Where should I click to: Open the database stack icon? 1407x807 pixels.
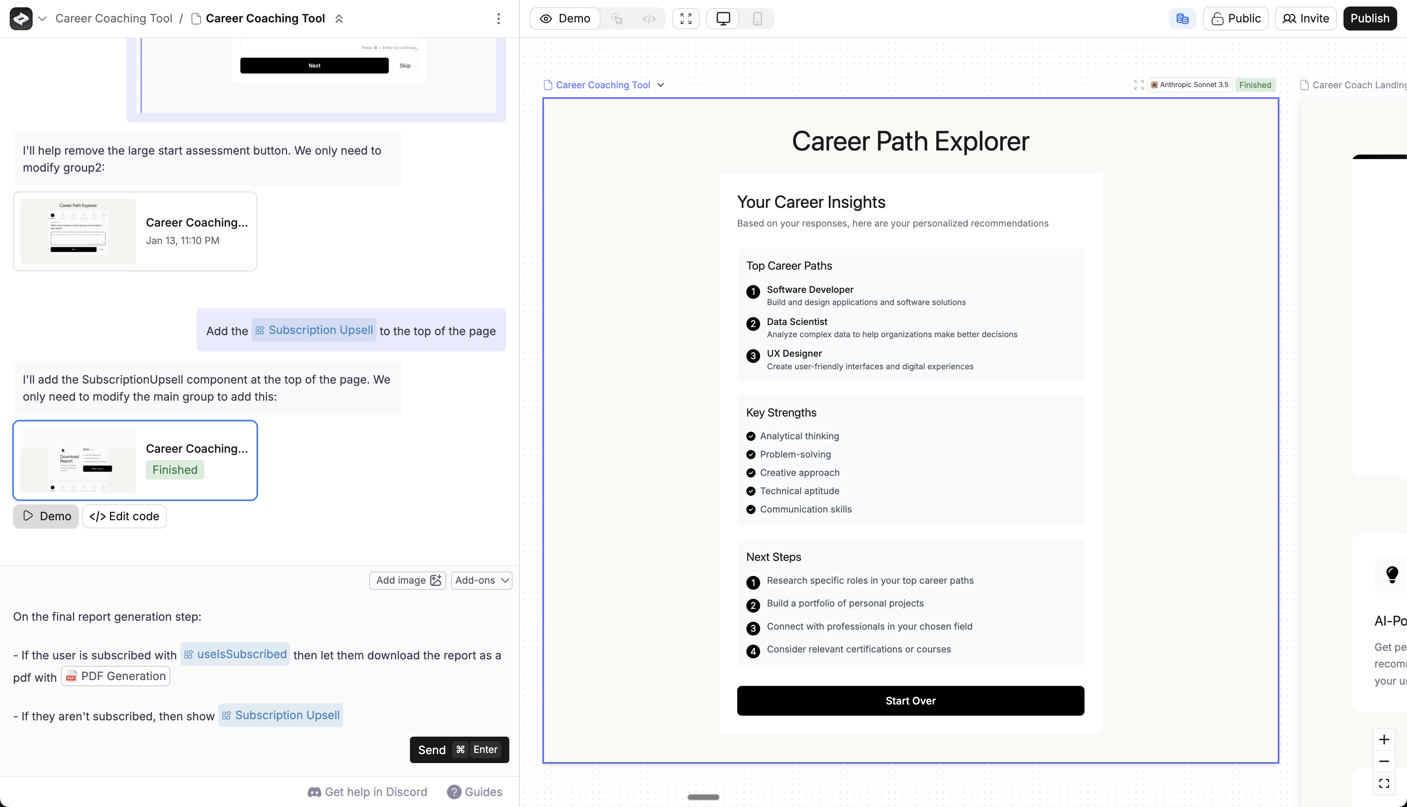pos(1182,19)
